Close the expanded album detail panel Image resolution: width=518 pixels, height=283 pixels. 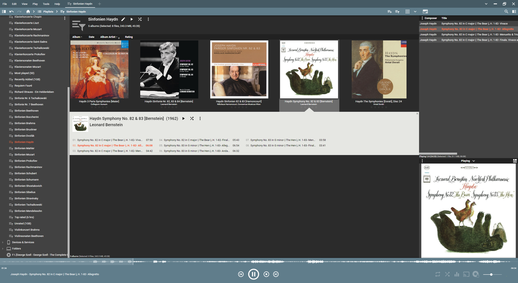point(417,114)
